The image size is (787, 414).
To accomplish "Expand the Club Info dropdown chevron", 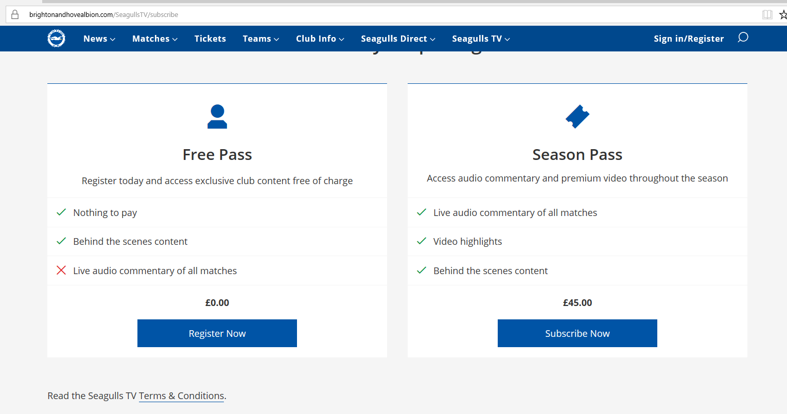I will click(341, 40).
